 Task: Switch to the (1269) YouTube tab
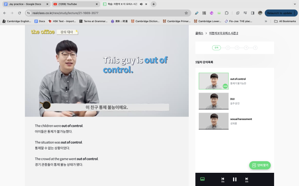[x=76, y=4]
